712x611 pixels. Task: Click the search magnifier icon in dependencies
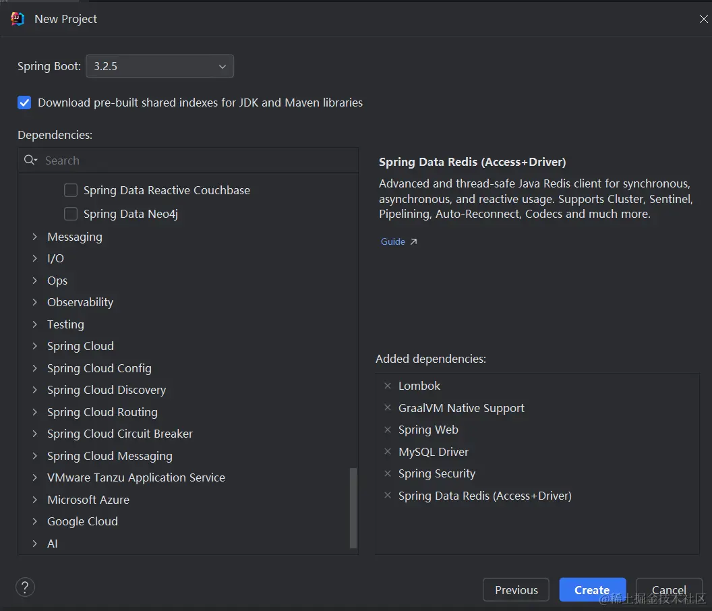pyautogui.click(x=30, y=160)
